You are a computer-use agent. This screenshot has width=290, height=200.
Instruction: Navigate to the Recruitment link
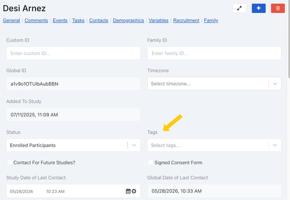[x=186, y=20]
